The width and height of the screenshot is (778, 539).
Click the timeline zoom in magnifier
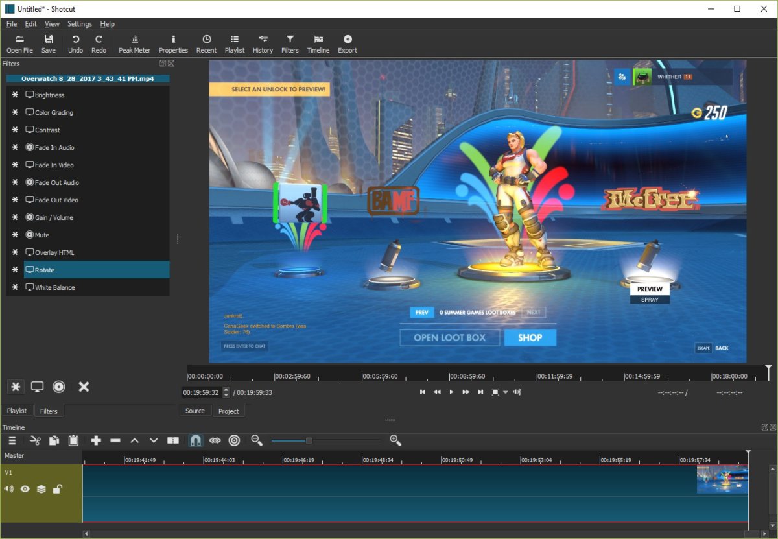(395, 440)
